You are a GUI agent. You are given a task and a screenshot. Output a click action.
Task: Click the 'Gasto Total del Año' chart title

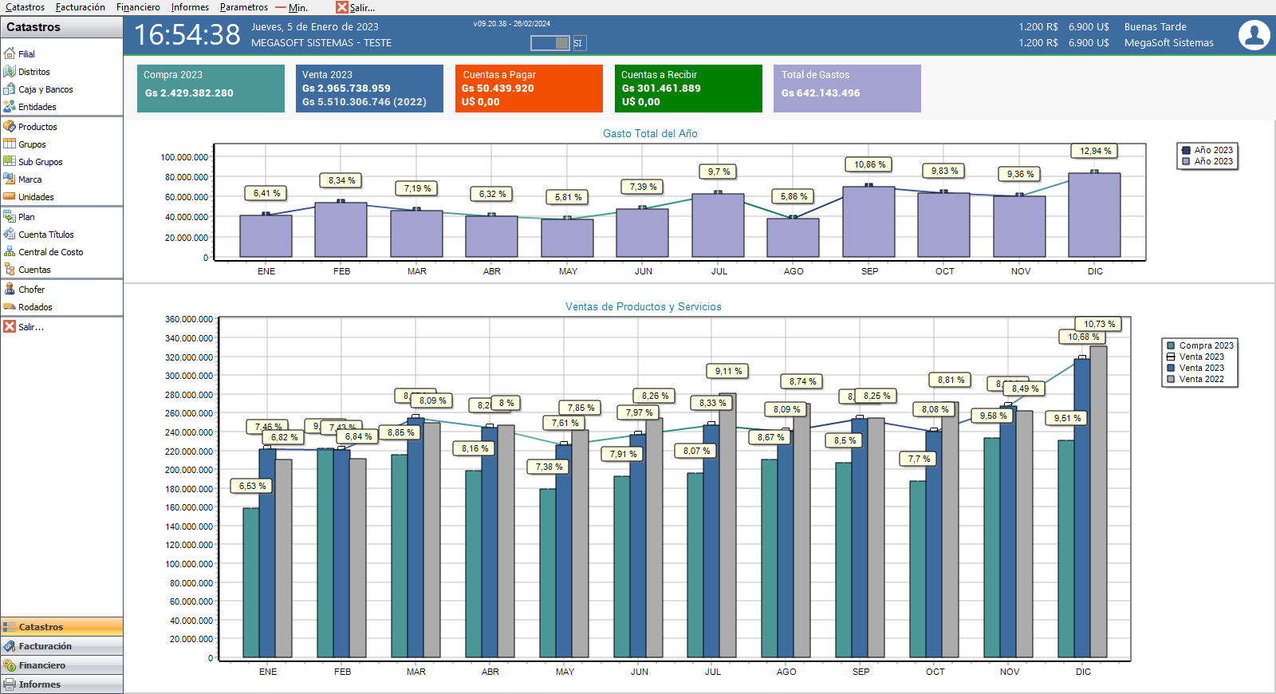(650, 133)
